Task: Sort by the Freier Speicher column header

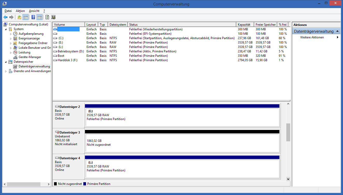Action: pyautogui.click(x=266, y=25)
